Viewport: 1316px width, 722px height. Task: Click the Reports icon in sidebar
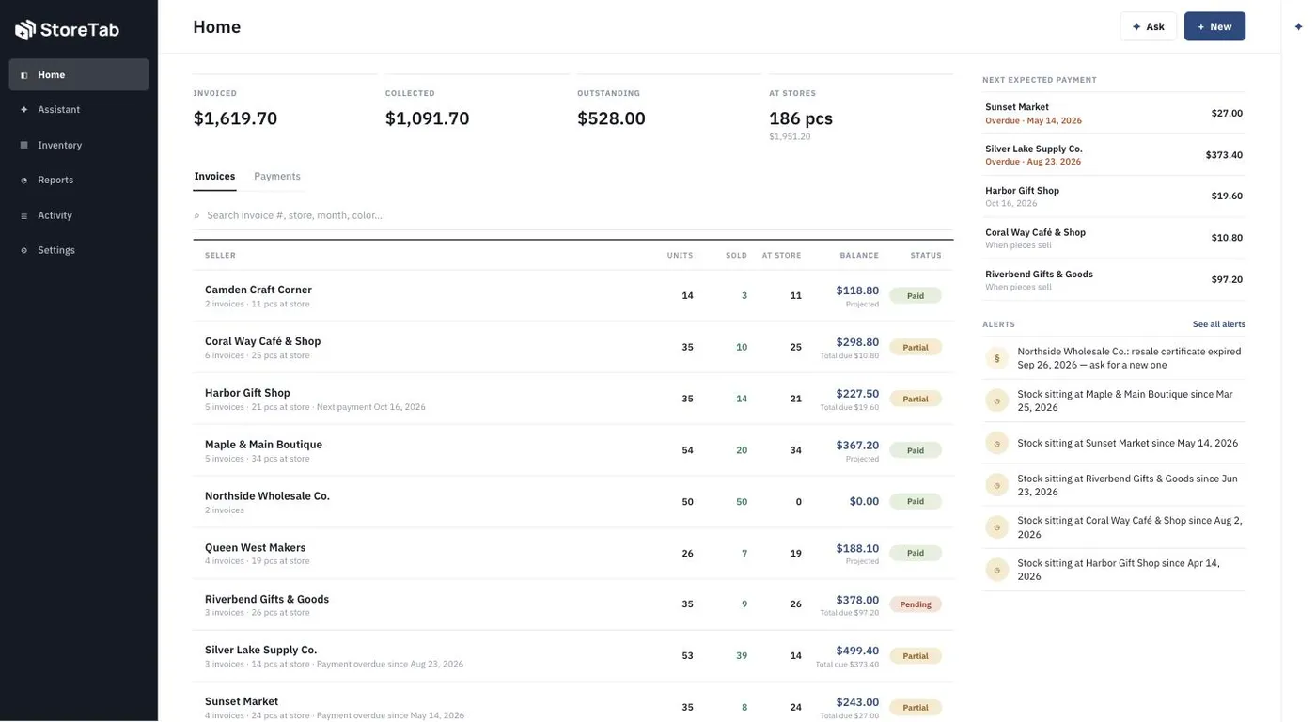24,180
